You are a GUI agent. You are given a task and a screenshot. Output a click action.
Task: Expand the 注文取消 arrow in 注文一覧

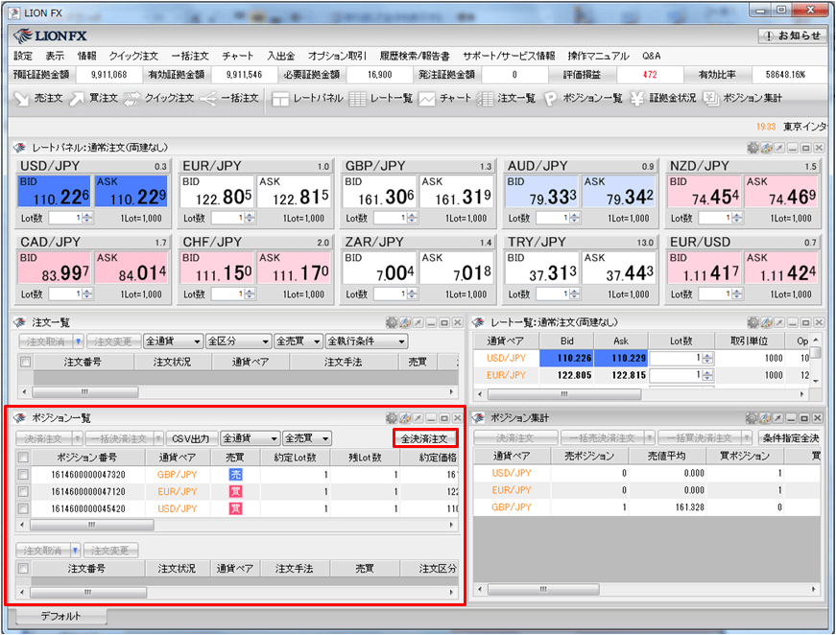tap(79, 341)
